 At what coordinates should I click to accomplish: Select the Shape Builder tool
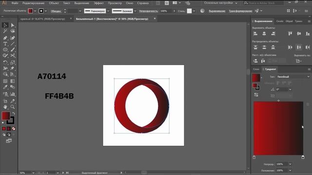[5, 74]
